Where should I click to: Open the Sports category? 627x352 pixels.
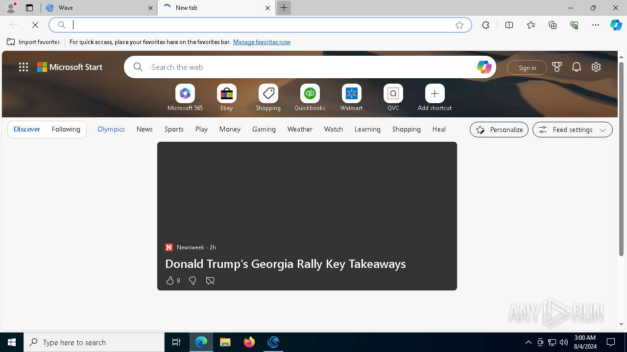[x=174, y=130]
